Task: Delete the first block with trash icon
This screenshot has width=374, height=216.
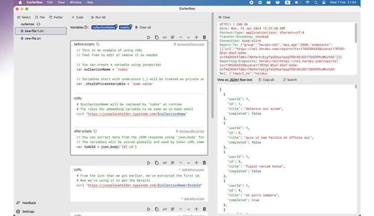Action: (204, 37)
